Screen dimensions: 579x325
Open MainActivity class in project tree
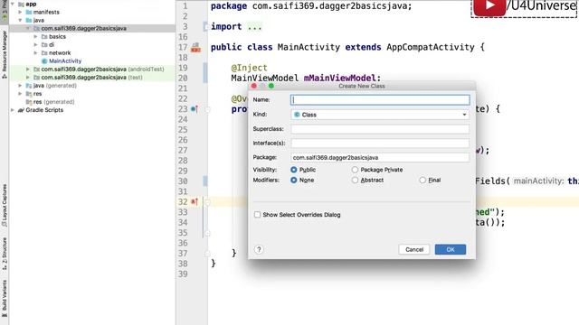coord(65,60)
